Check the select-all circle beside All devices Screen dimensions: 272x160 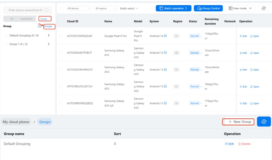coord(61,8)
